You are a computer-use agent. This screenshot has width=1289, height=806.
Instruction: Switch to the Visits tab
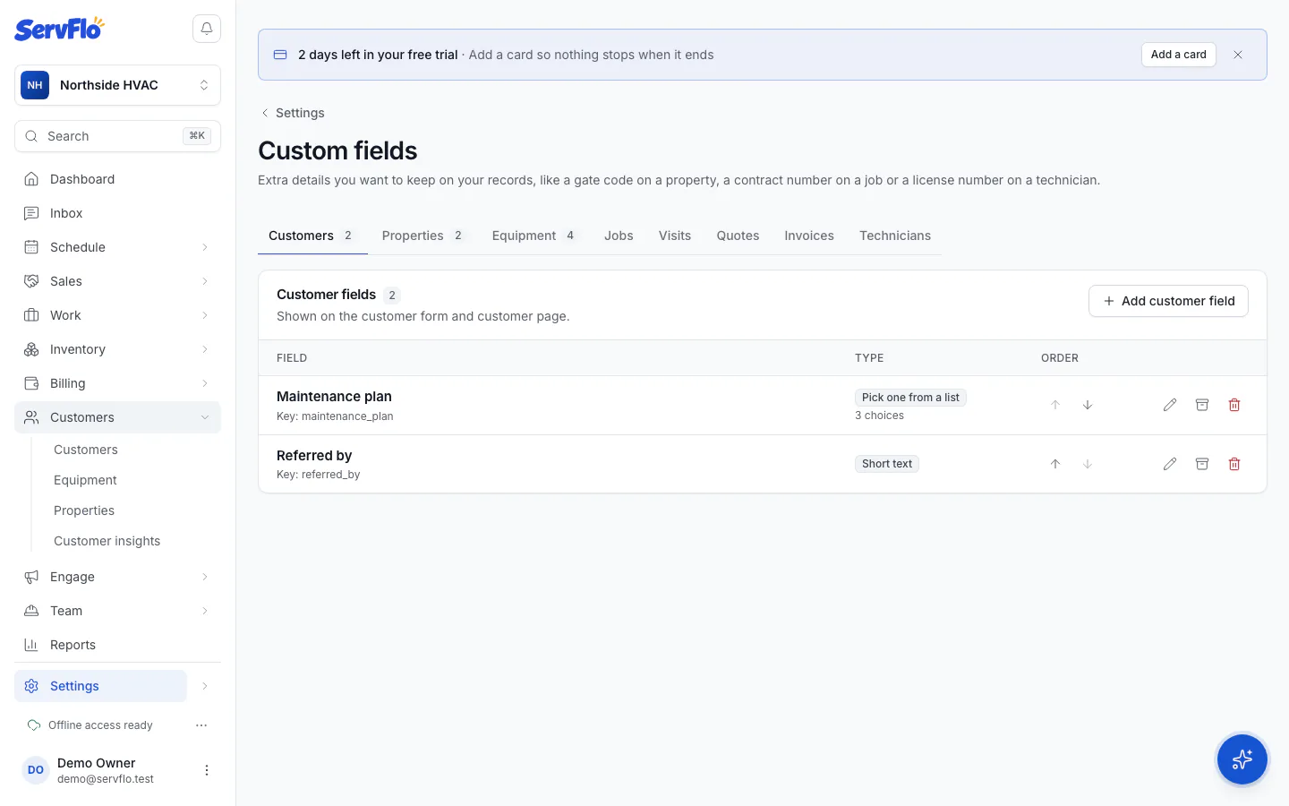pyautogui.click(x=675, y=236)
